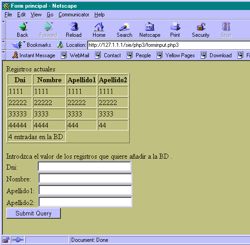Screen dimensions: 250x245
Task: Collapse the navigation toolbar handle
Action: tap(4, 30)
